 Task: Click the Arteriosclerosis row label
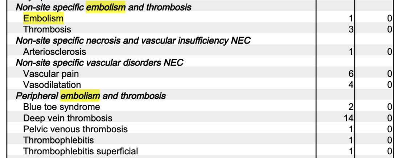(54, 52)
